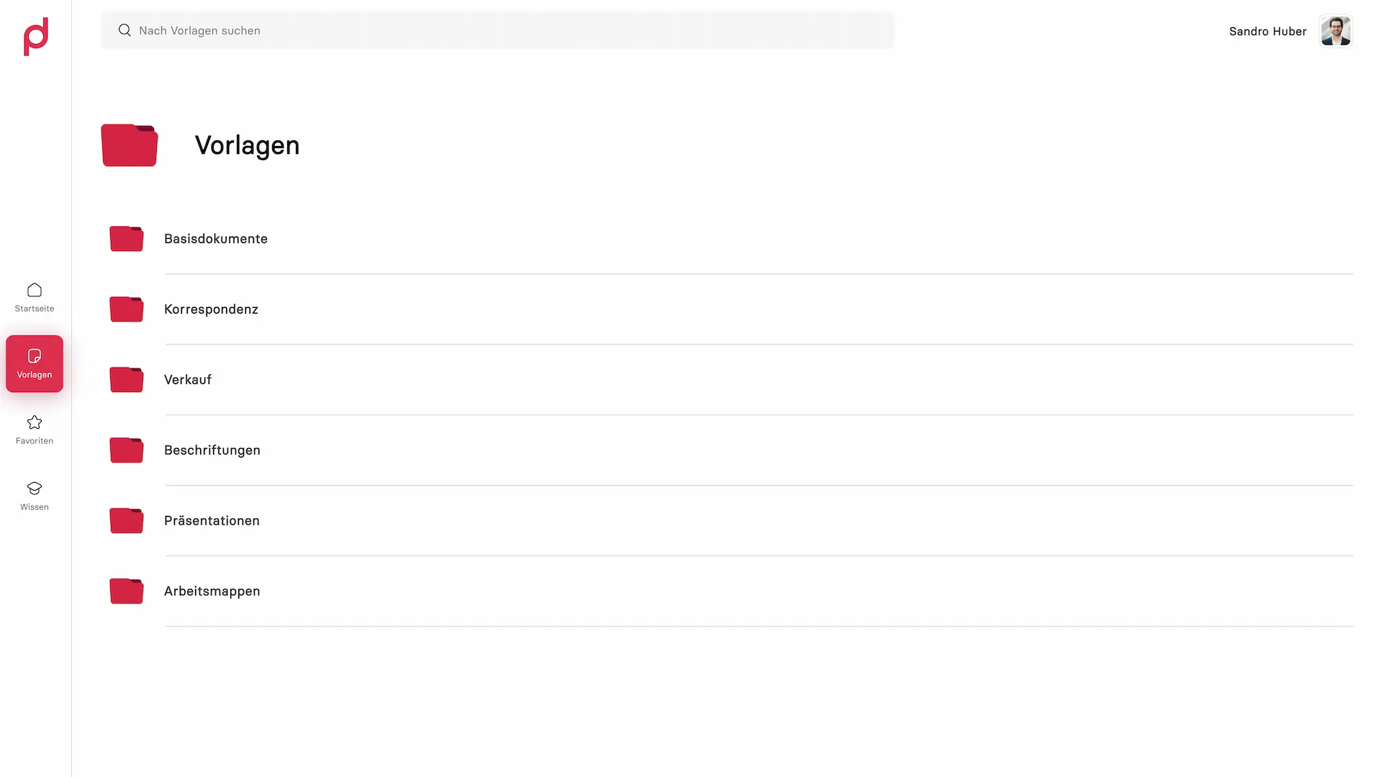This screenshot has width=1382, height=777.
Task: Click the search magnifier icon
Action: pos(125,30)
